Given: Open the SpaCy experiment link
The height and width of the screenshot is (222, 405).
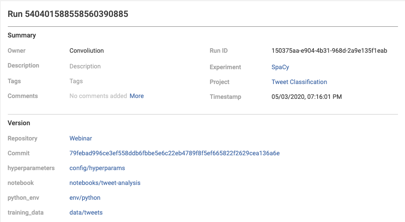Looking at the screenshot, I should tap(280, 67).
